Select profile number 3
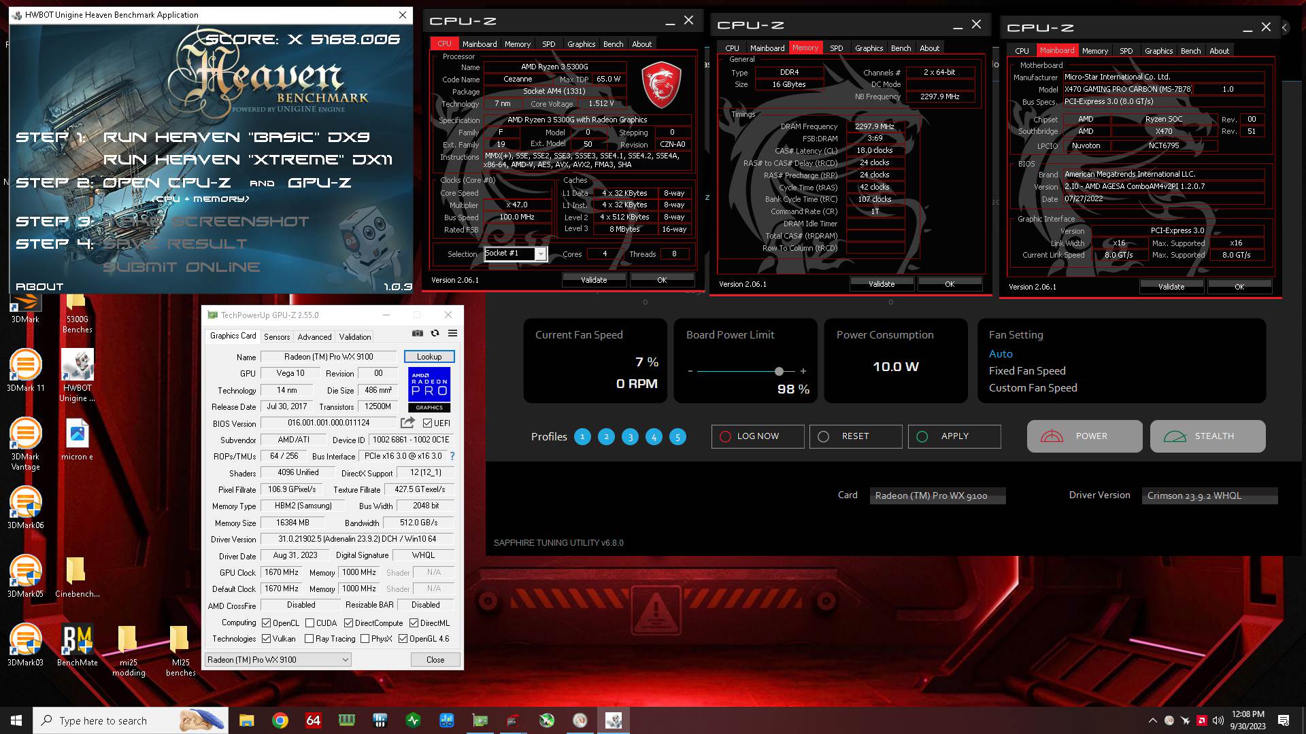The image size is (1306, 734). tap(630, 437)
